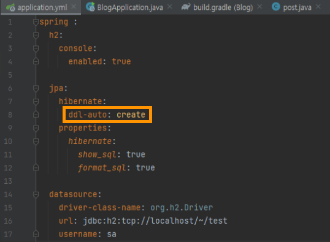Collapse the h2 block on line 2

[36, 35]
